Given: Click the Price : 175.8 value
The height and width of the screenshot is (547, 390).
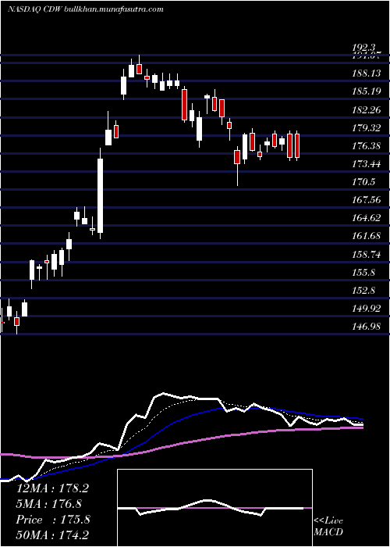Looking at the screenshot, I should click(x=53, y=520).
